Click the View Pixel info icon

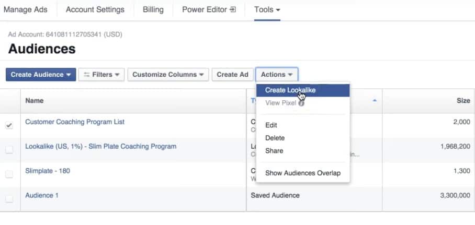click(301, 103)
